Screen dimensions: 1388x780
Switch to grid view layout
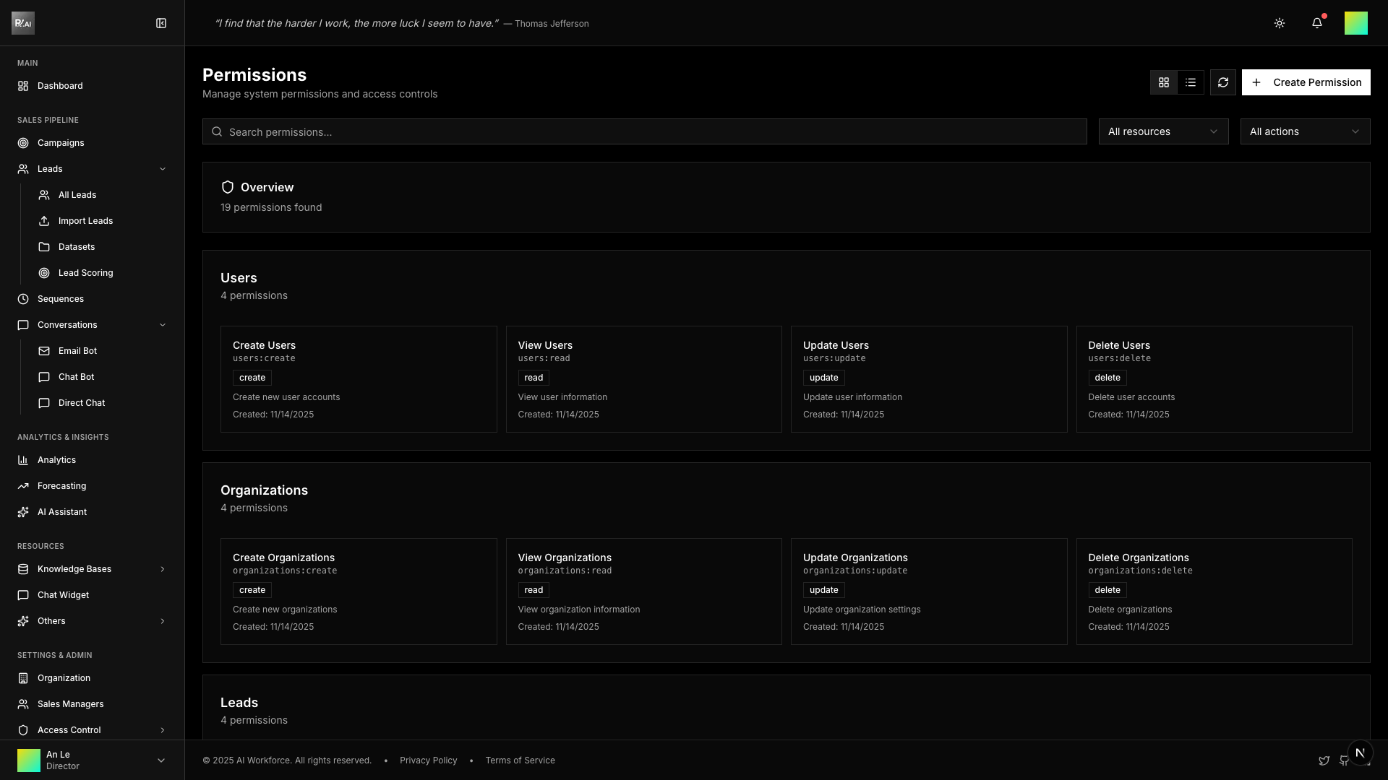coord(1164,82)
